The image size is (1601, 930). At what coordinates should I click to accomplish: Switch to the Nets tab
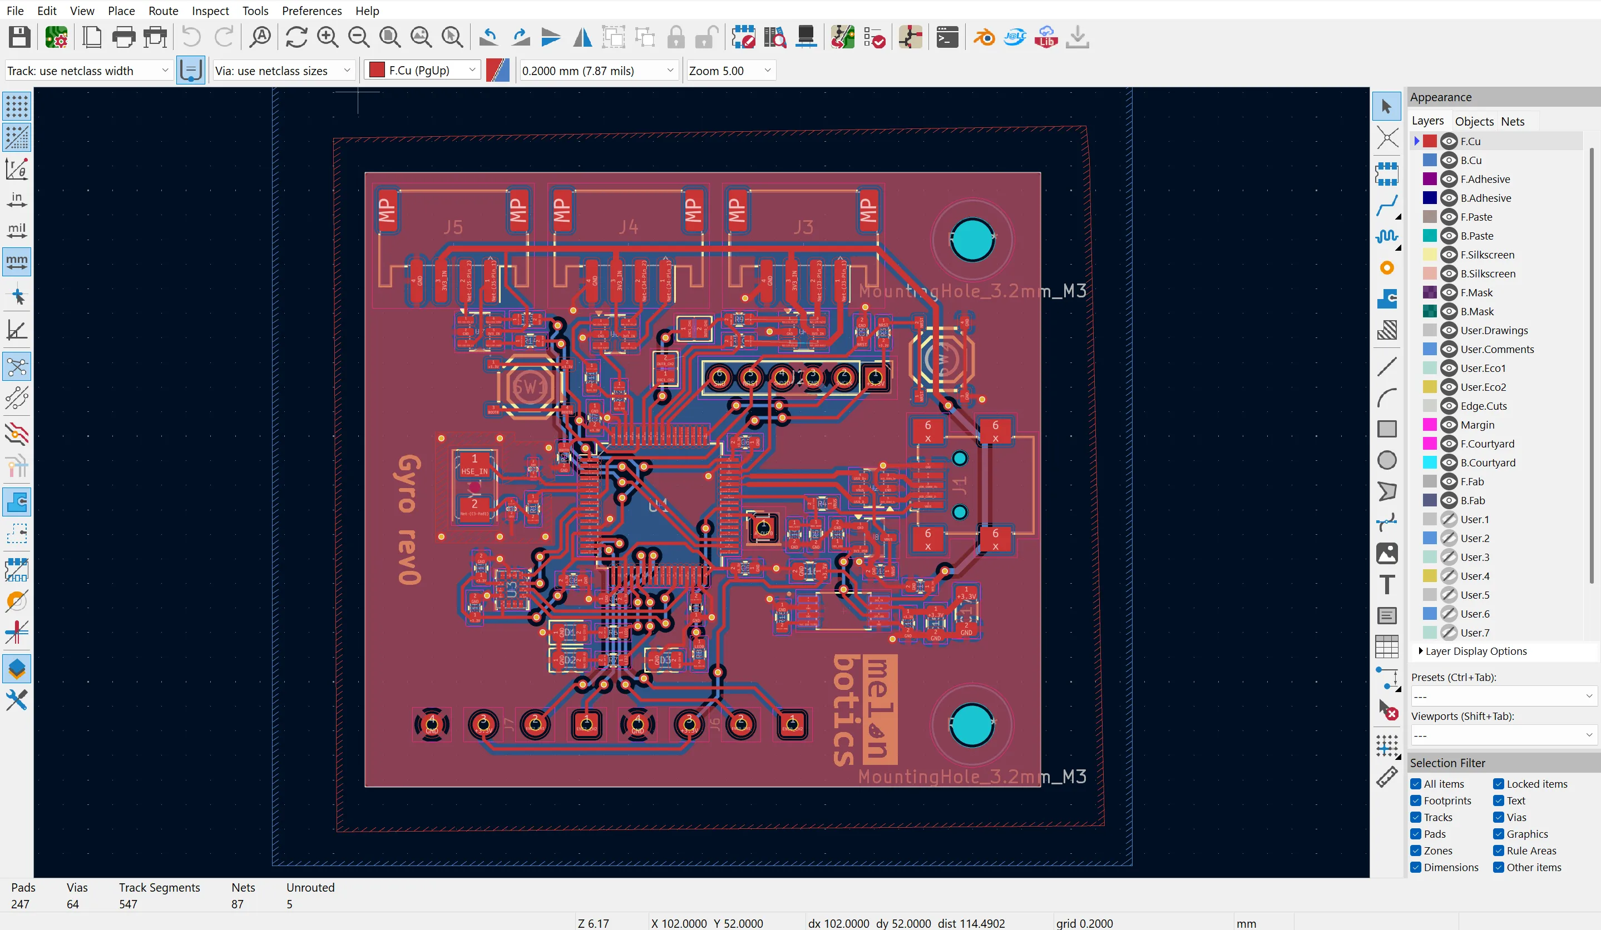[1512, 121]
